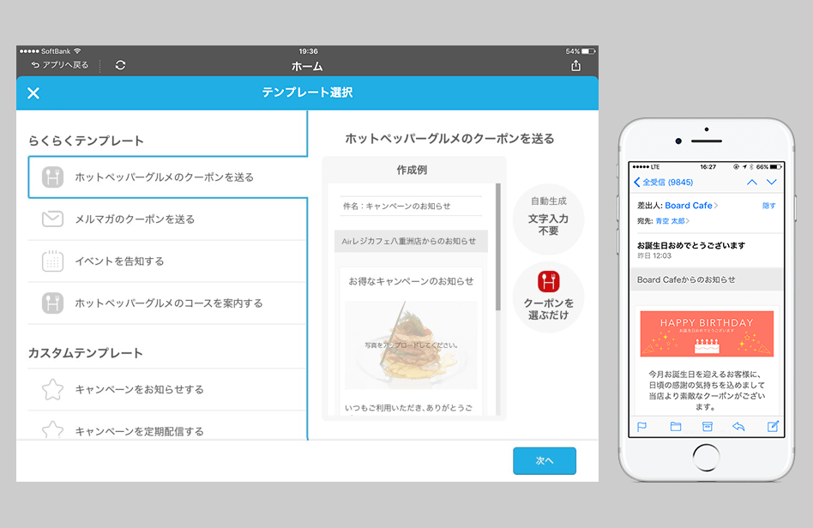Click the 次へ button
813x528 pixels.
545,460
